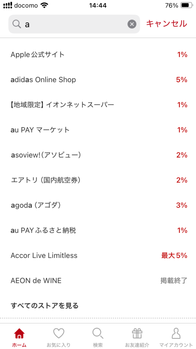196x349 pixels.
Task: Select au PAY マーケット result
Action: click(98, 130)
